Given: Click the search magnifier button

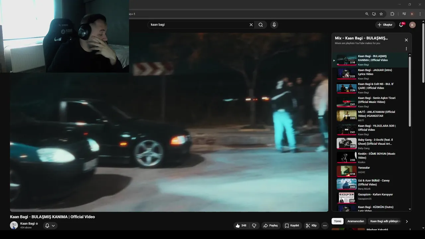Looking at the screenshot, I should [261, 25].
